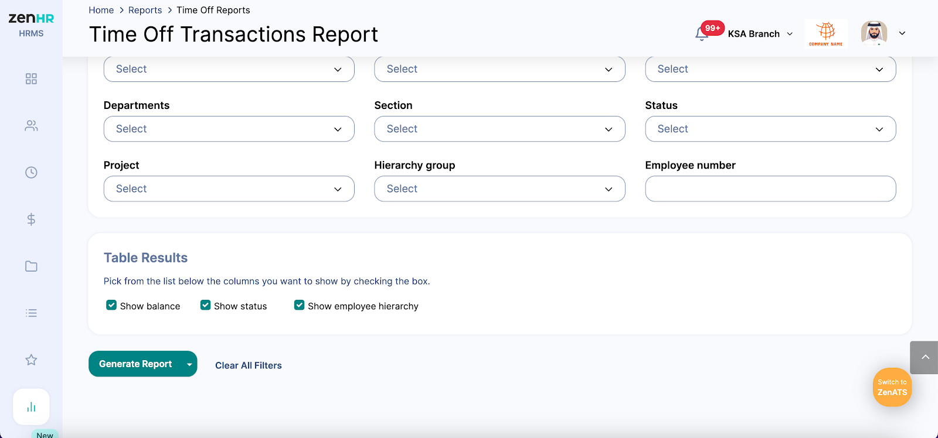Disable the Show employee hierarchy checkbox

point(299,305)
